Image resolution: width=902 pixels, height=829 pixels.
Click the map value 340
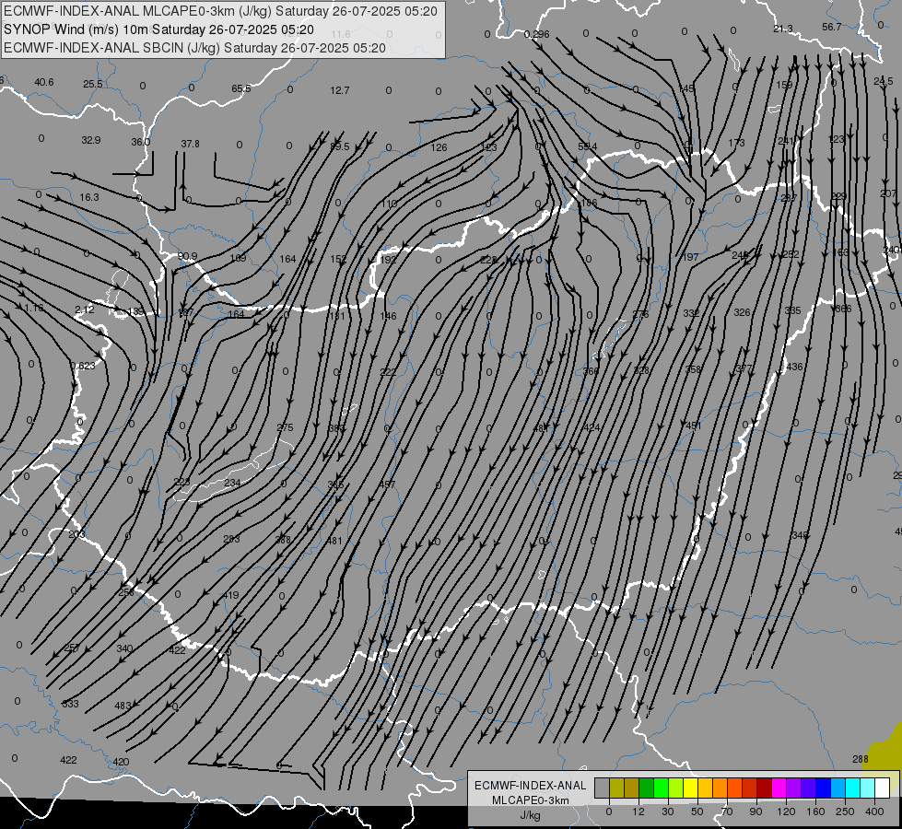point(124,648)
